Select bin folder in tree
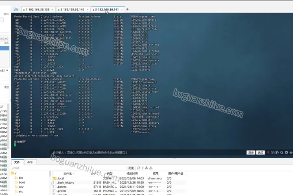This screenshot has width=293, height=195. tap(19, 178)
